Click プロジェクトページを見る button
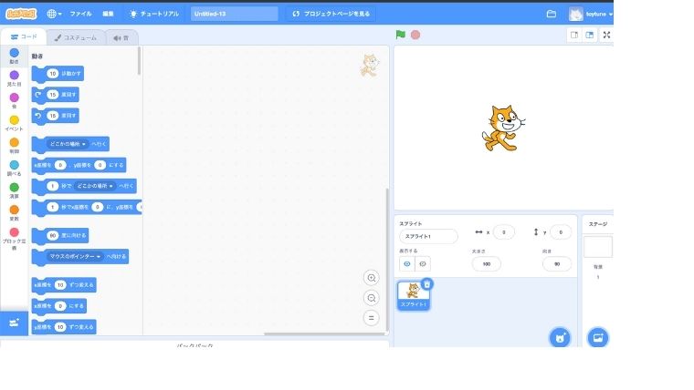This screenshot has width=694, height=390. (x=331, y=14)
